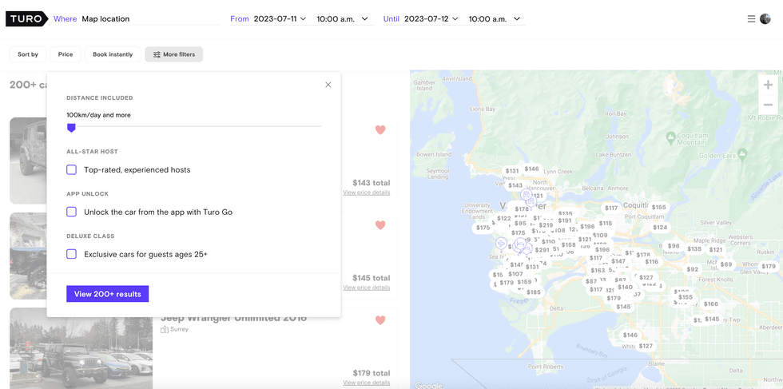Screen dimensions: 783x389
Task: Click the Turo logo
Action: point(26,19)
